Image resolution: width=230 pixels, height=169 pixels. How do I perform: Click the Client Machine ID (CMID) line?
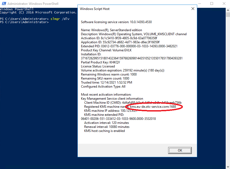(133, 103)
